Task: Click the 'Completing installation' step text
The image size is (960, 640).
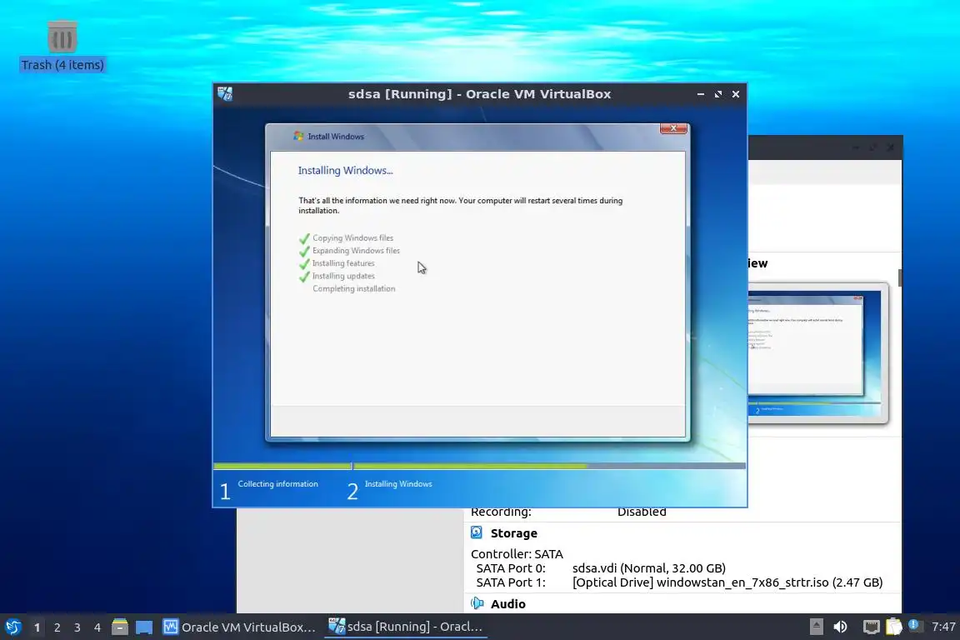Action: (x=354, y=289)
